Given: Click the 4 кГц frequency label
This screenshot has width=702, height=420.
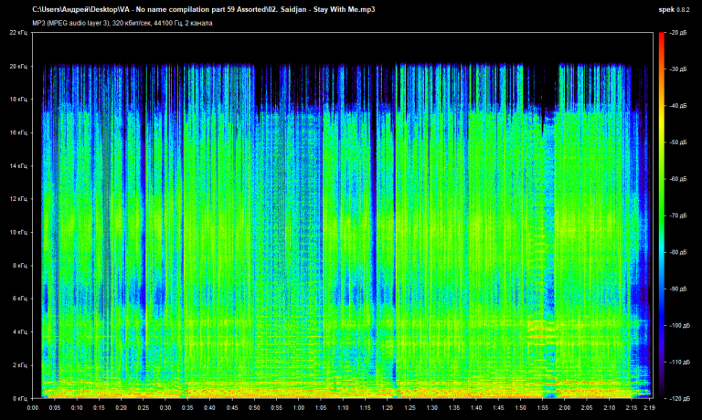Looking at the screenshot, I should coord(20,332).
